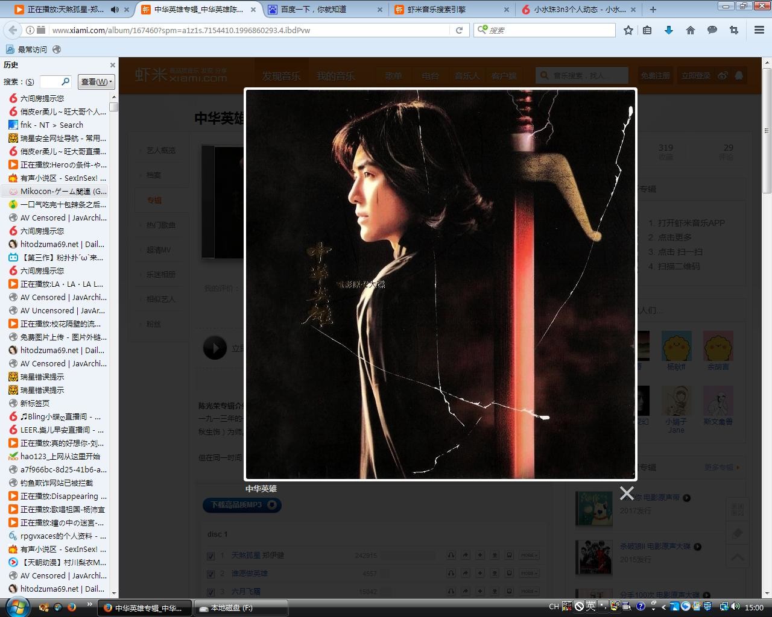Image resolution: width=772 pixels, height=617 pixels.
Task: Click download icon on 谁愿做英雄 row
Action: click(495, 573)
